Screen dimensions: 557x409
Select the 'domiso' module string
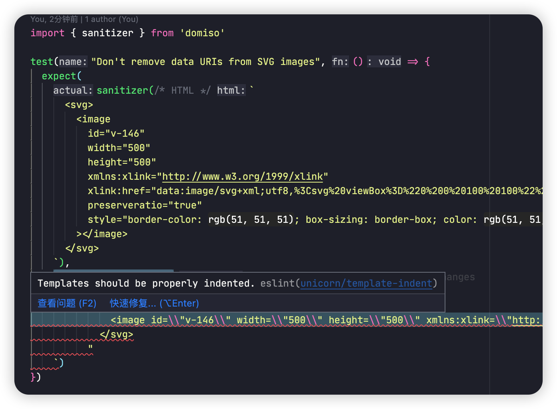202,33
